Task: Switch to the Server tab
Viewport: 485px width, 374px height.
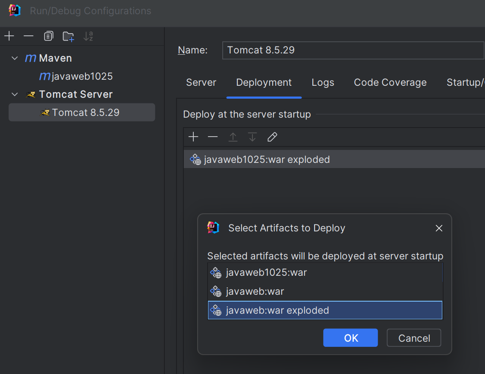Action: coord(201,82)
